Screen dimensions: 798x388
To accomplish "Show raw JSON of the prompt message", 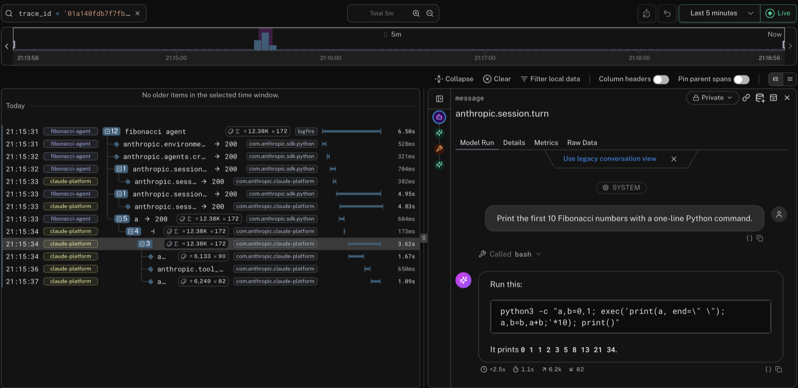I will click(749, 239).
